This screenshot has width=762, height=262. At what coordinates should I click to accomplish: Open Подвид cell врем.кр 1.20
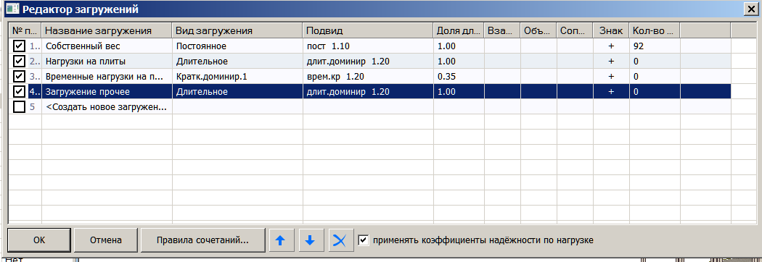coord(368,77)
